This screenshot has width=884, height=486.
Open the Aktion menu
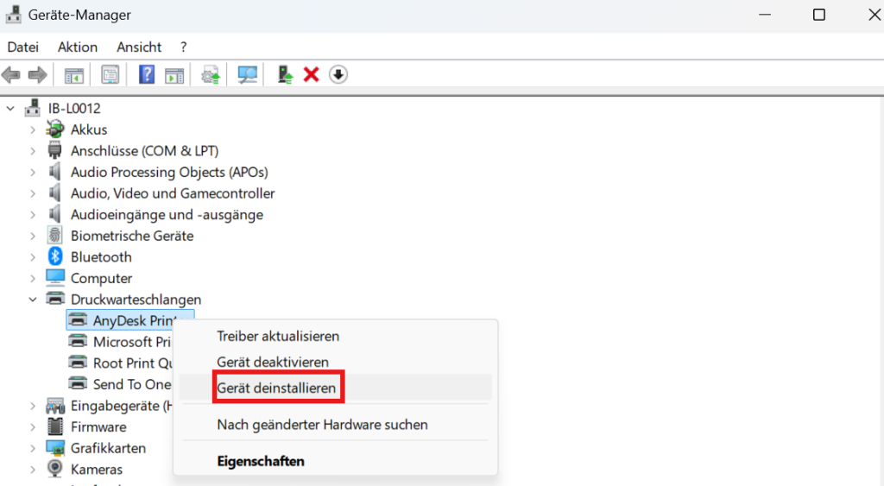78,47
